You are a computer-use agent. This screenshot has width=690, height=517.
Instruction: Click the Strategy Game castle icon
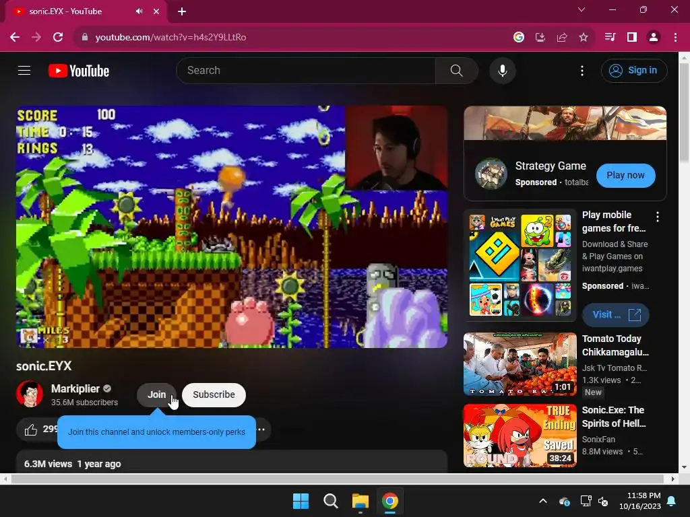[491, 174]
